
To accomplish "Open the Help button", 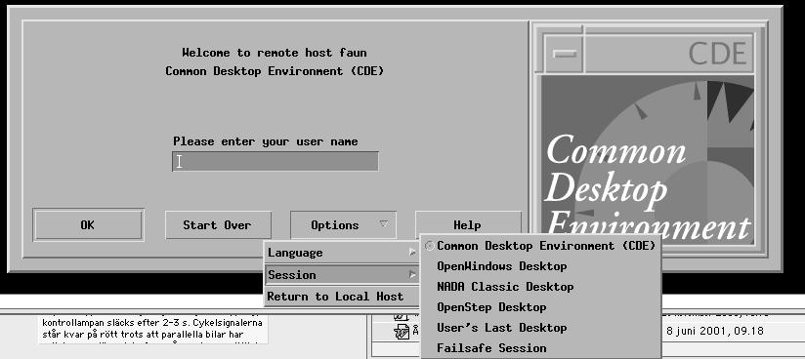I will pyautogui.click(x=468, y=225).
